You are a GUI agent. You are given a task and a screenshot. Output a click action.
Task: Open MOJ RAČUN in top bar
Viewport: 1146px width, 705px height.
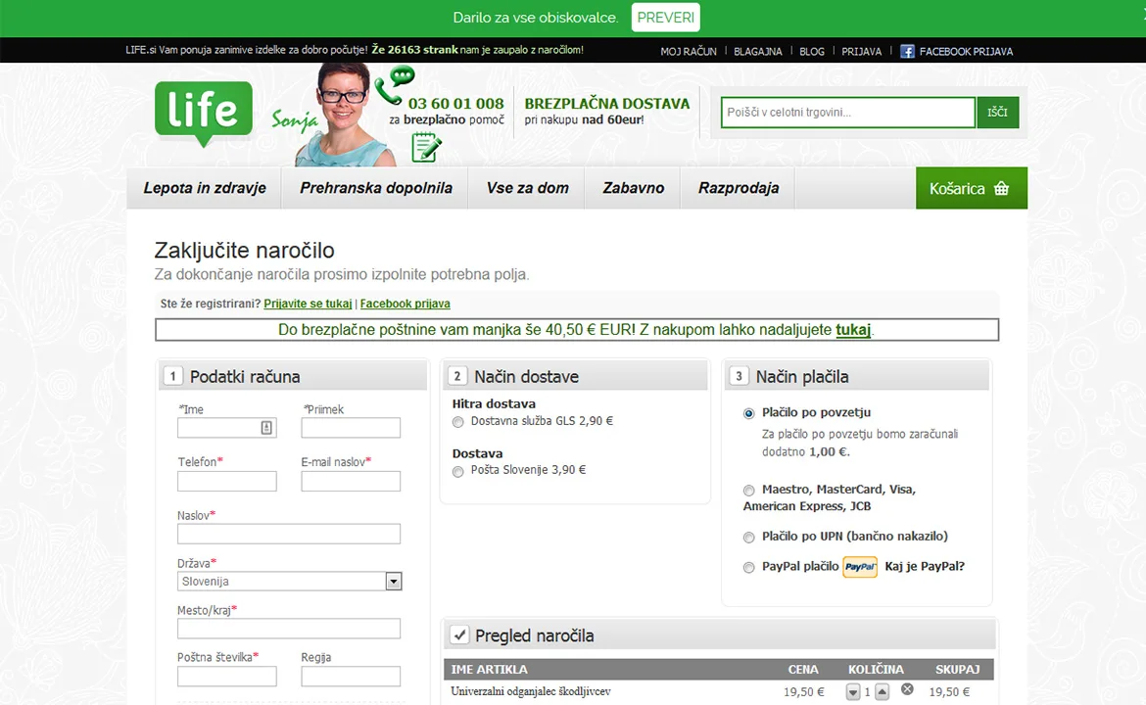689,52
